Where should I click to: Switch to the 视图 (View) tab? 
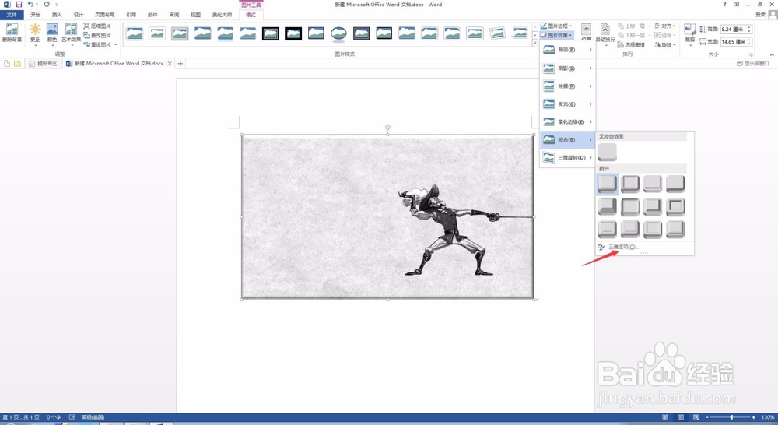click(x=195, y=15)
